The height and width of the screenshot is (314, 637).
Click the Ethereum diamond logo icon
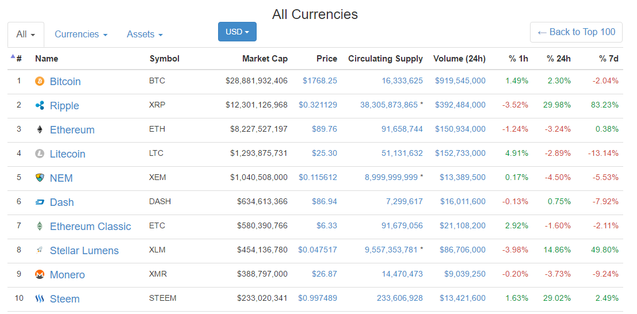click(x=40, y=129)
